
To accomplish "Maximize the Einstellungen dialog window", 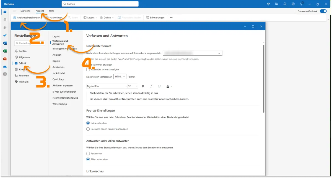I will point(253,26).
